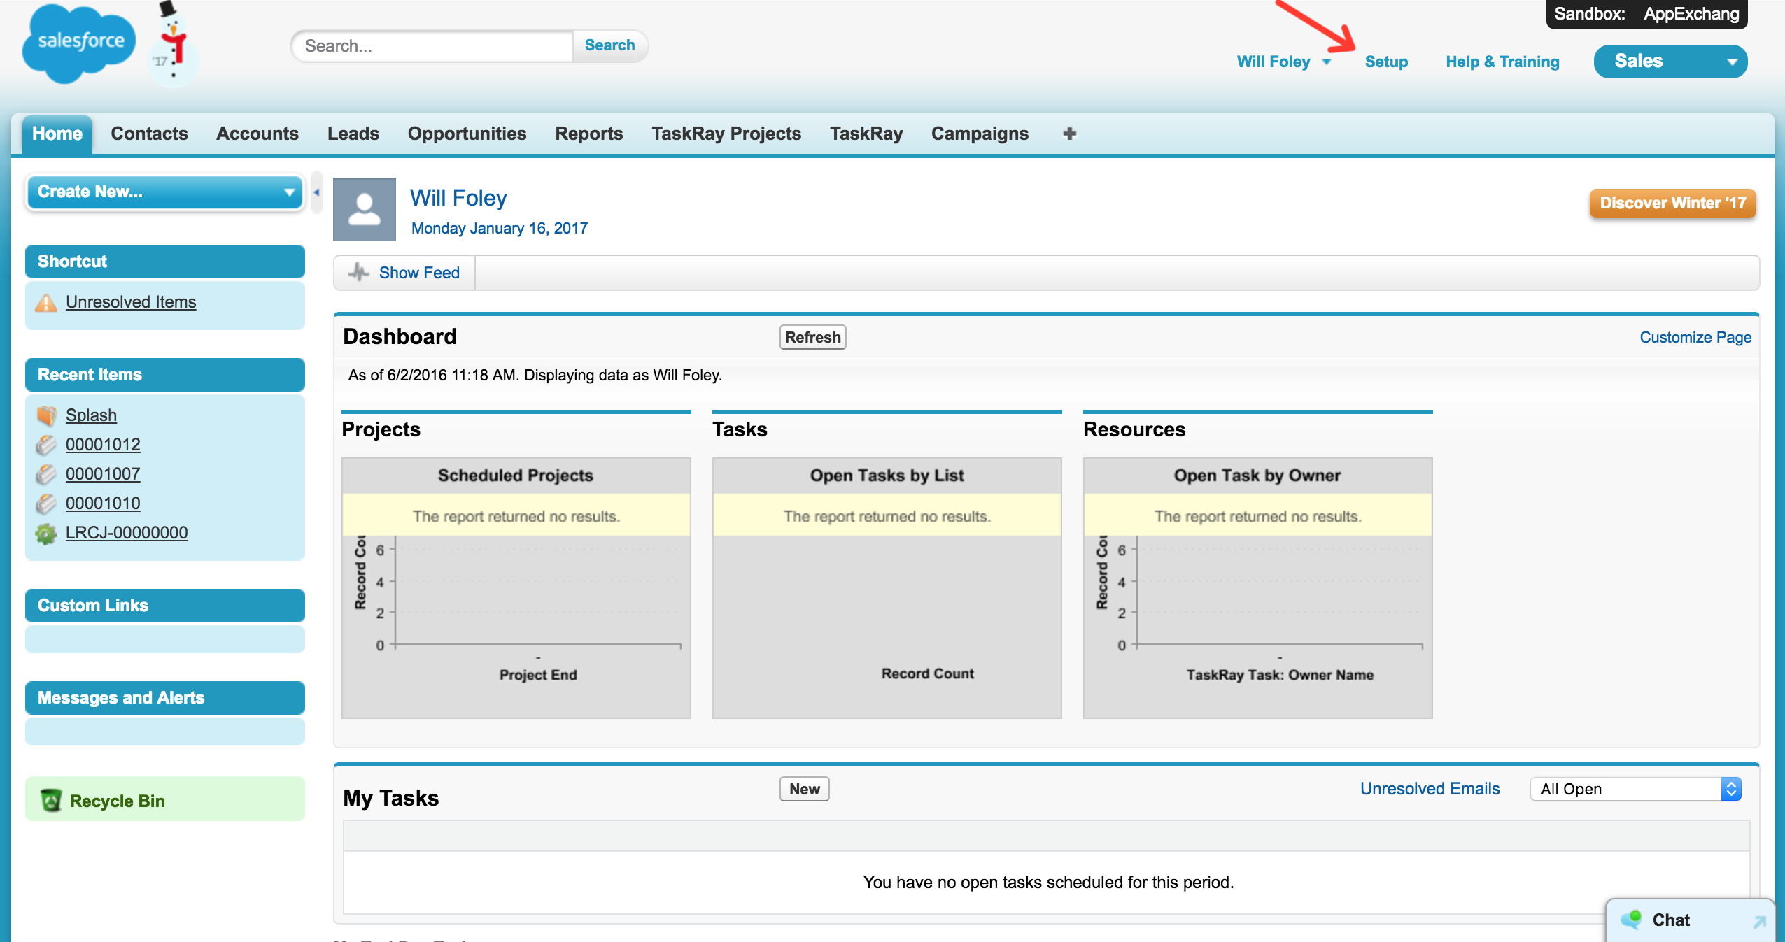Click the Show Feed pulse icon

click(359, 272)
